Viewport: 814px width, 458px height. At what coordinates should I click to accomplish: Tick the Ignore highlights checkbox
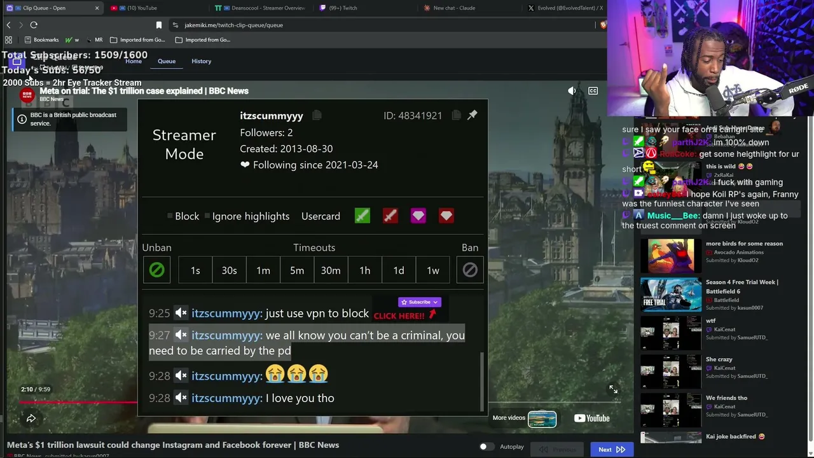(x=207, y=216)
